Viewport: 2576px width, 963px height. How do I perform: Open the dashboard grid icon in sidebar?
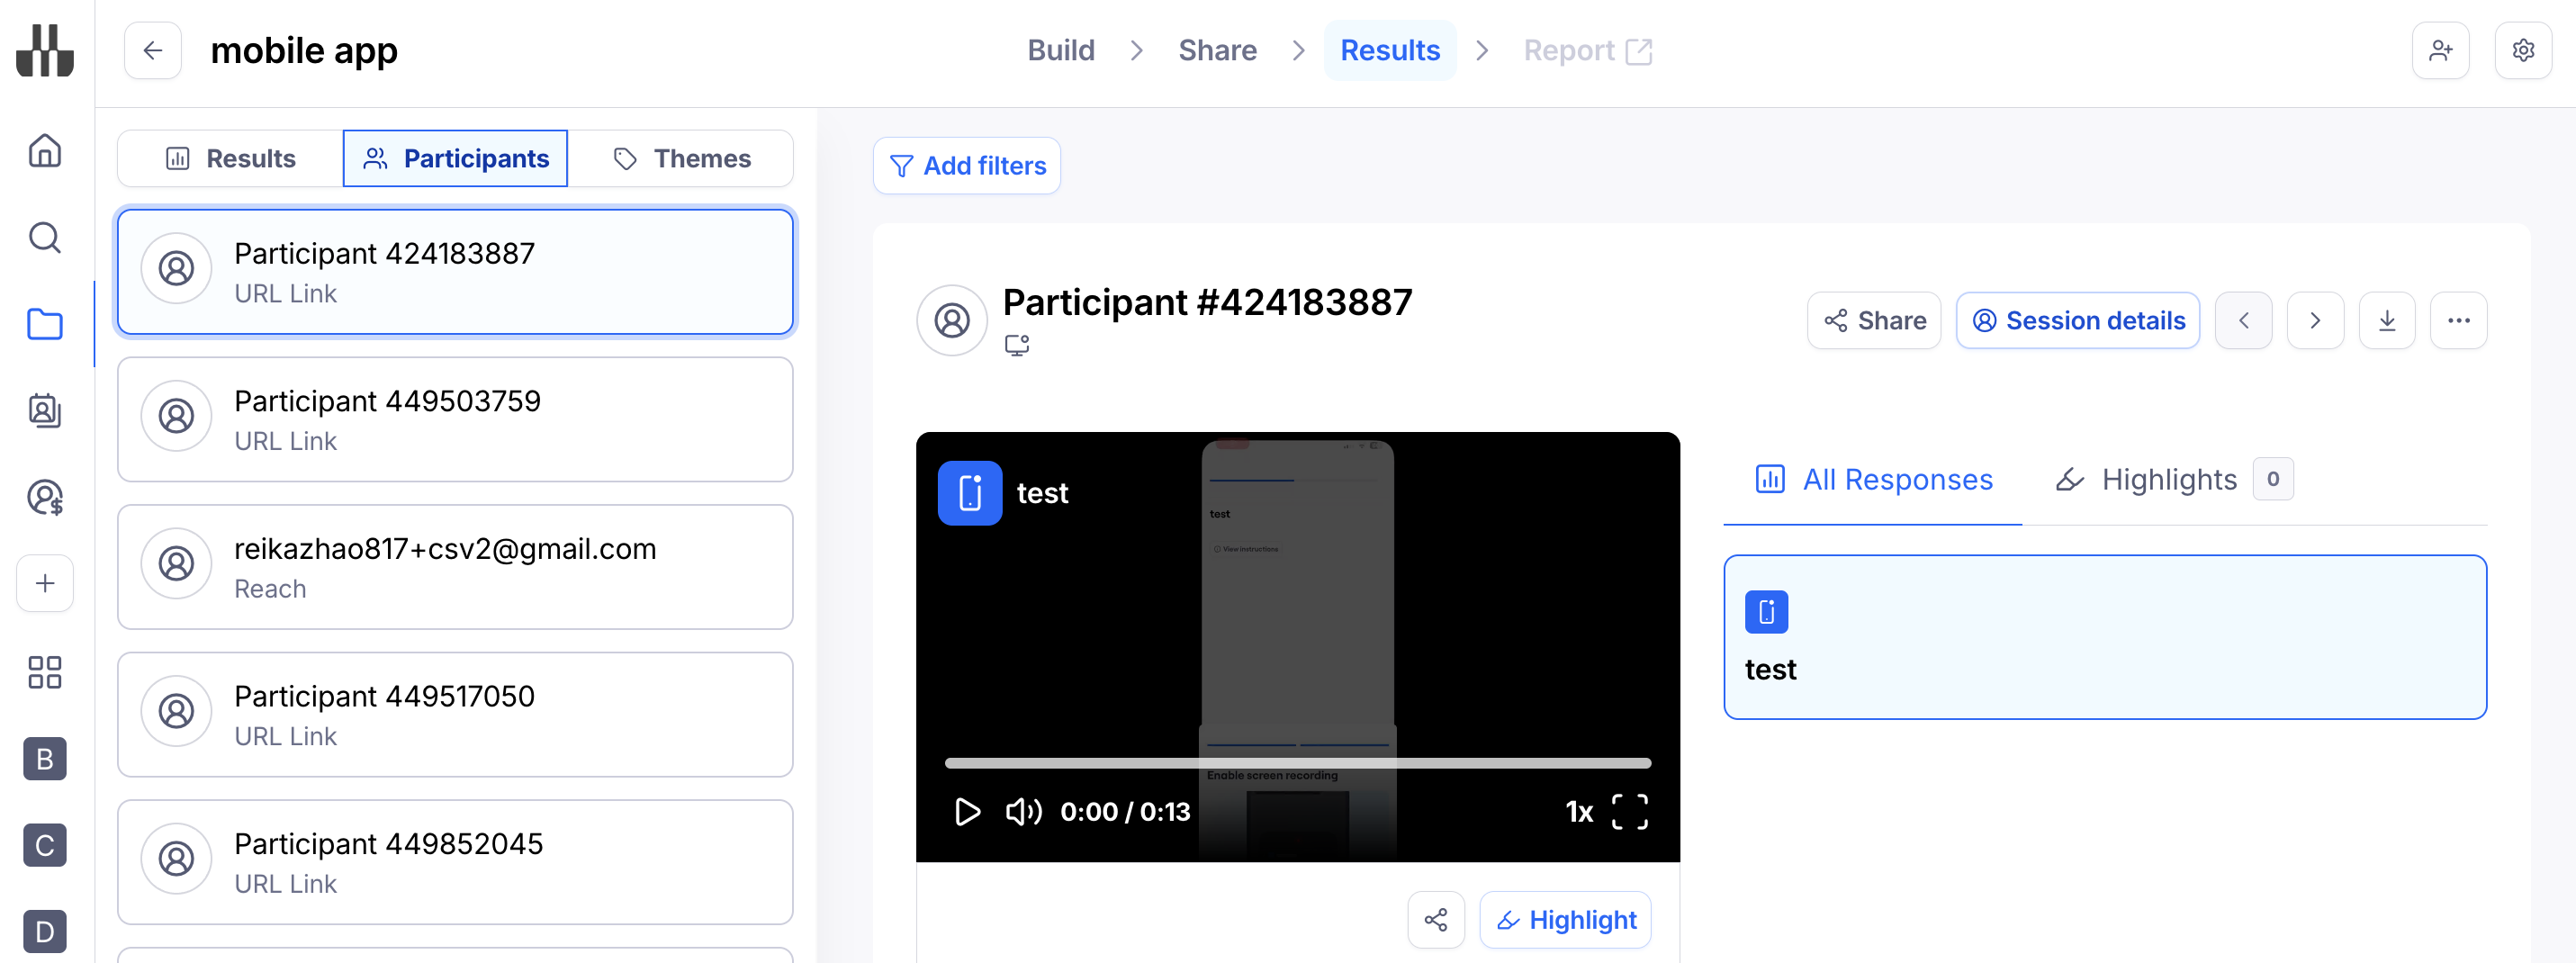pyautogui.click(x=45, y=672)
